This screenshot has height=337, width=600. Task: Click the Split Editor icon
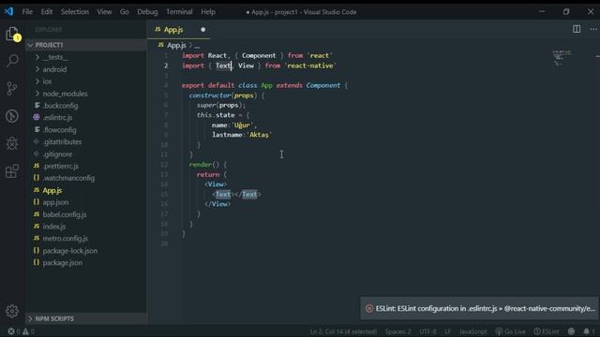(577, 29)
